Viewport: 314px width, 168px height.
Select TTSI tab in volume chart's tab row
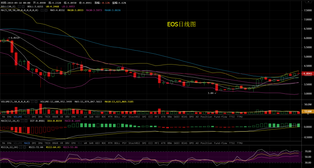(232, 116)
